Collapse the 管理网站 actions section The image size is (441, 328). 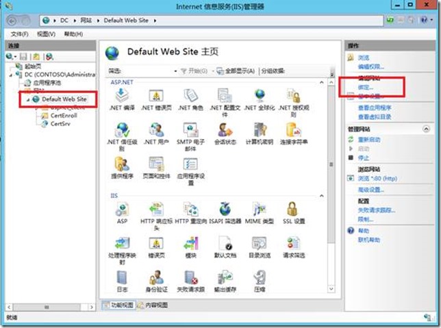click(x=427, y=129)
